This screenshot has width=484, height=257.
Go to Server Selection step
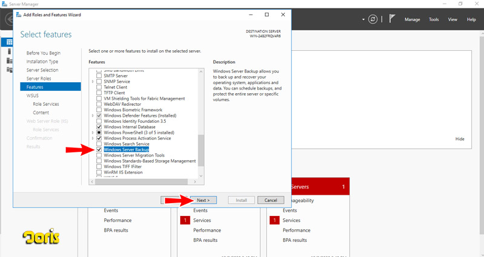[42, 70]
